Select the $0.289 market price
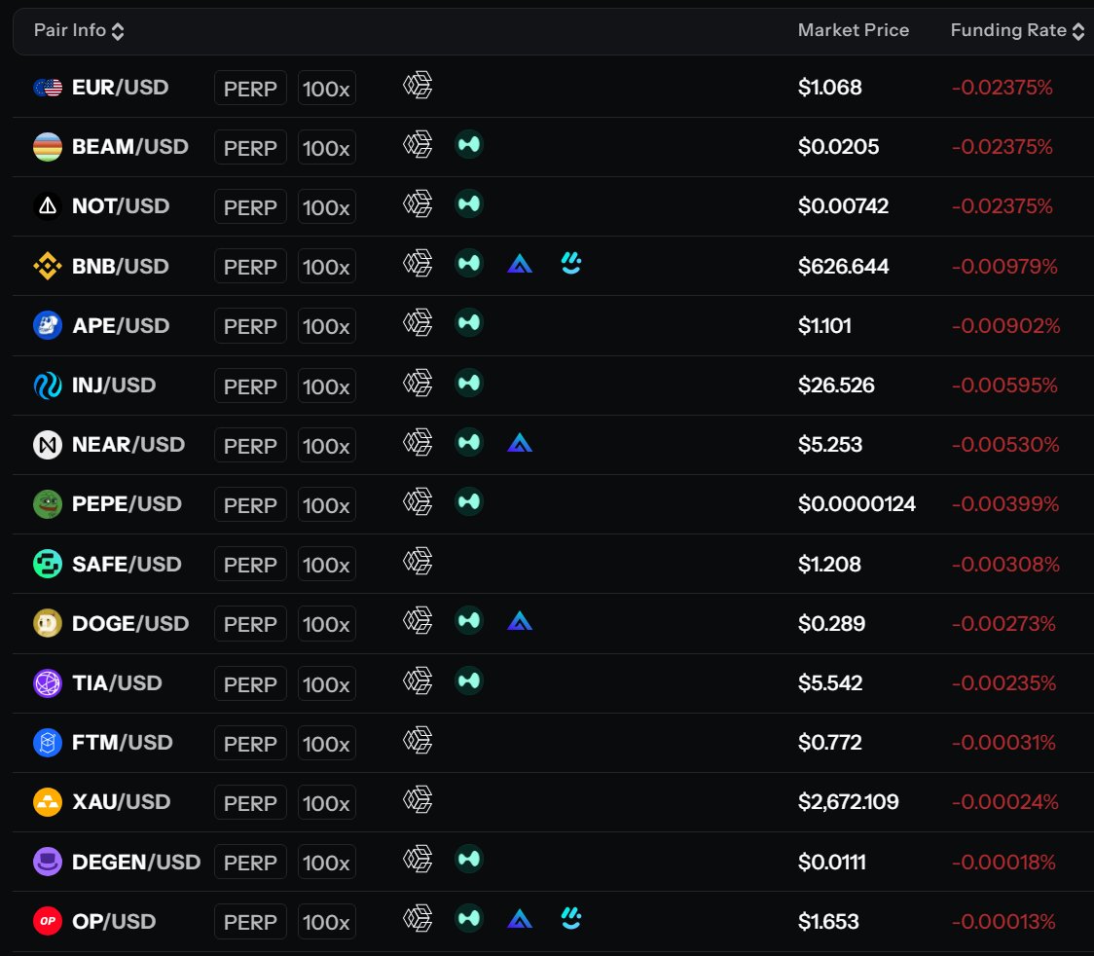Screen dimensions: 1094x956 831,624
